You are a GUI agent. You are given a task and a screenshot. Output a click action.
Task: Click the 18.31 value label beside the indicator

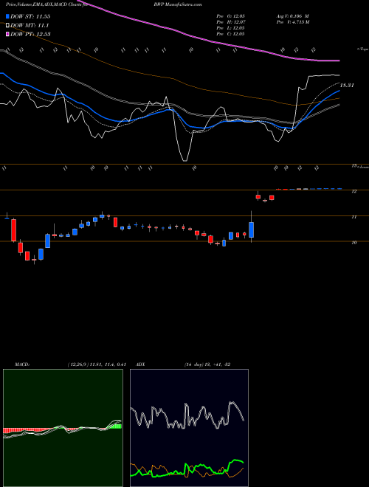click(x=348, y=85)
